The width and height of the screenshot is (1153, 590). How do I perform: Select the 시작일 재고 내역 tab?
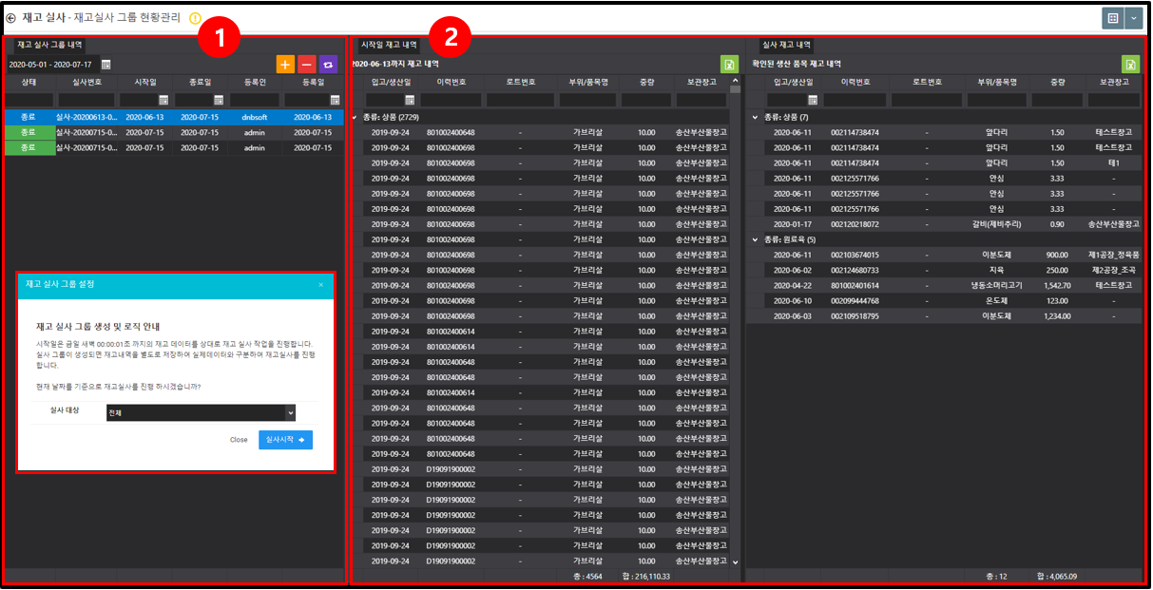[389, 45]
